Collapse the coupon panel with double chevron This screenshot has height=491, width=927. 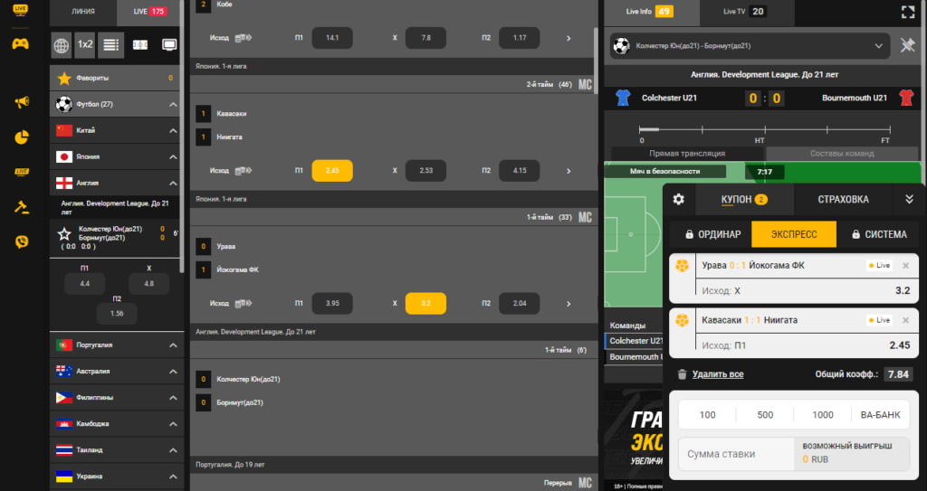click(909, 199)
